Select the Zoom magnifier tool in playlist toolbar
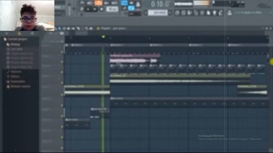 point(87,28)
